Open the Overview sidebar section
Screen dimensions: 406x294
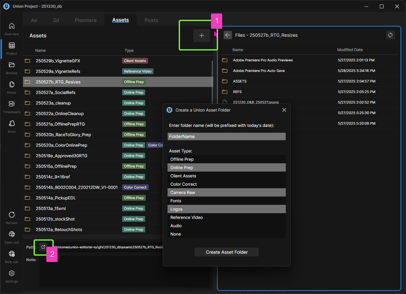click(12, 29)
